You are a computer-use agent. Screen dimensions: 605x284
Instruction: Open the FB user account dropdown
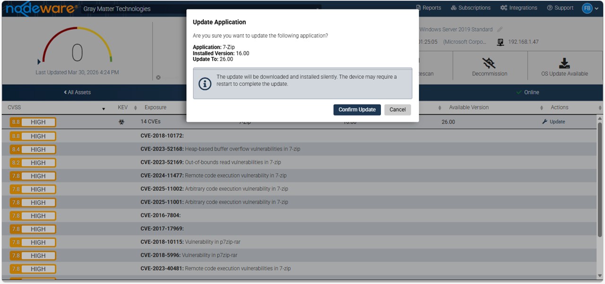coord(590,8)
